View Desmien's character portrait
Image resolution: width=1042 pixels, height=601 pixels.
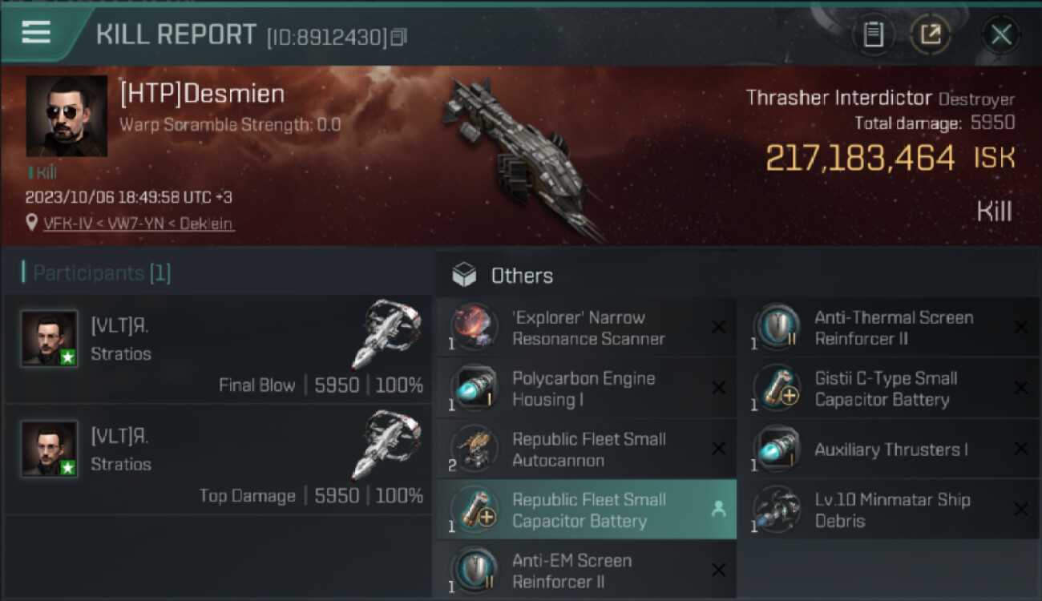(67, 116)
